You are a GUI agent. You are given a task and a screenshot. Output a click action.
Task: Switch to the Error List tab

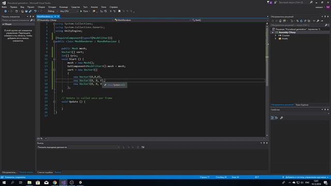(x=45, y=173)
